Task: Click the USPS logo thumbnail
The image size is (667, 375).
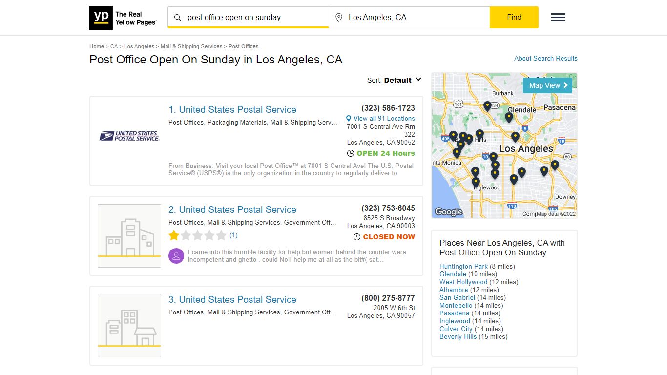Action: click(129, 136)
